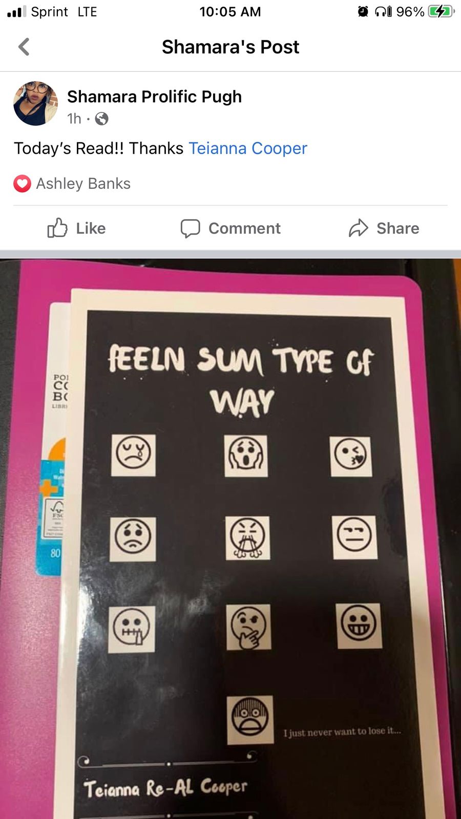
Task: Tap the battery status icon
Action: point(441,11)
